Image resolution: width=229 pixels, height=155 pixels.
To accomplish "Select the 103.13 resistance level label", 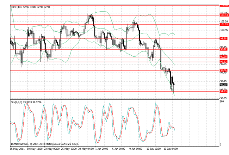I will coord(223,15).
